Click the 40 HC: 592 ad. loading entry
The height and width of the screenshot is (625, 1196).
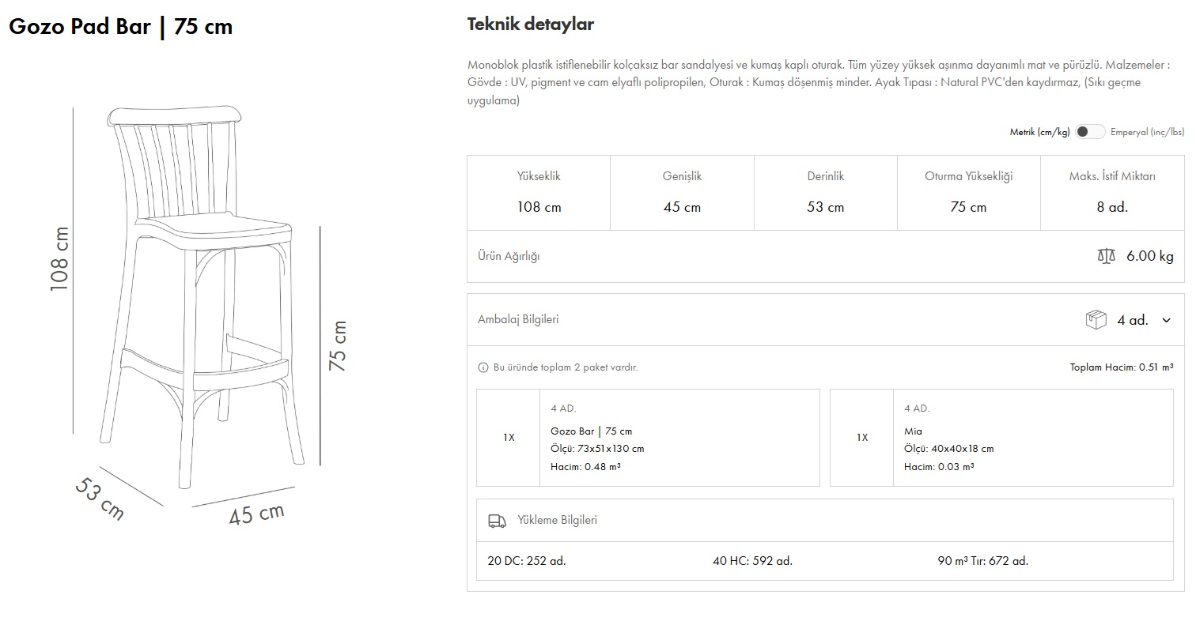pos(752,561)
